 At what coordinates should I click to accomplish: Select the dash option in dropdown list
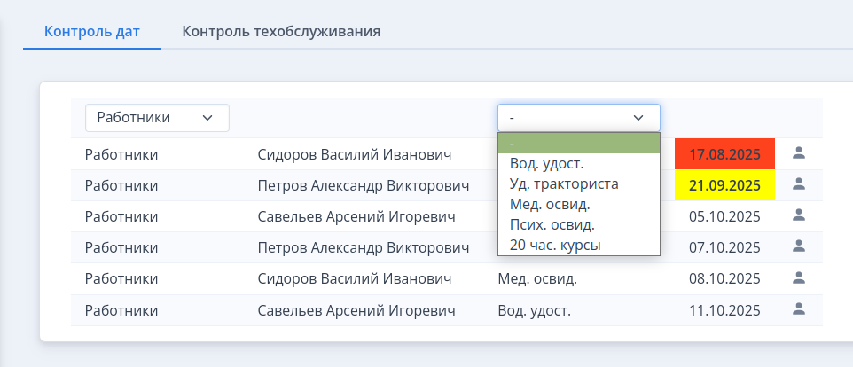coord(579,143)
